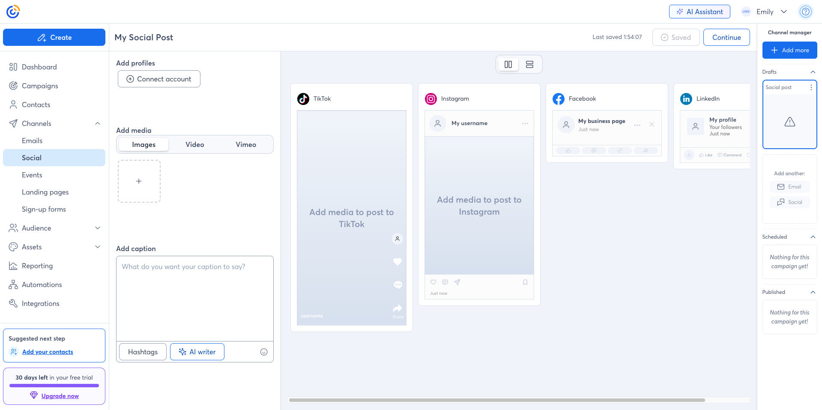822x410 pixels.
Task: Open Social post draft three-dot menu
Action: click(x=811, y=87)
